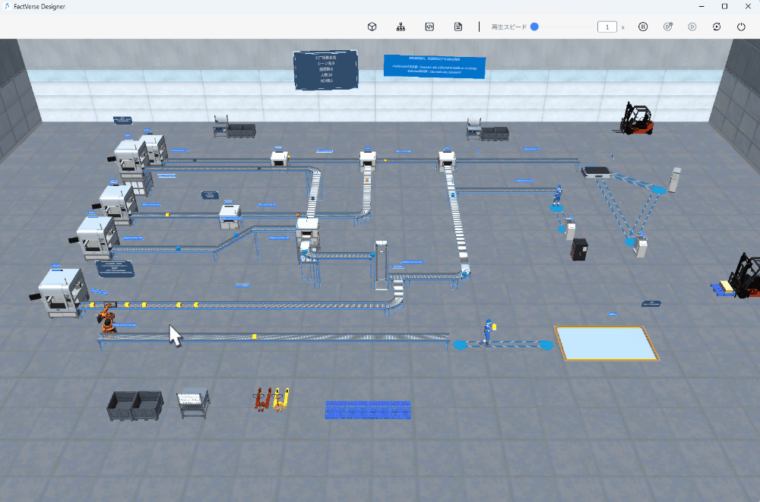
Task: Reset the simulation with refresh icon
Action: click(717, 27)
